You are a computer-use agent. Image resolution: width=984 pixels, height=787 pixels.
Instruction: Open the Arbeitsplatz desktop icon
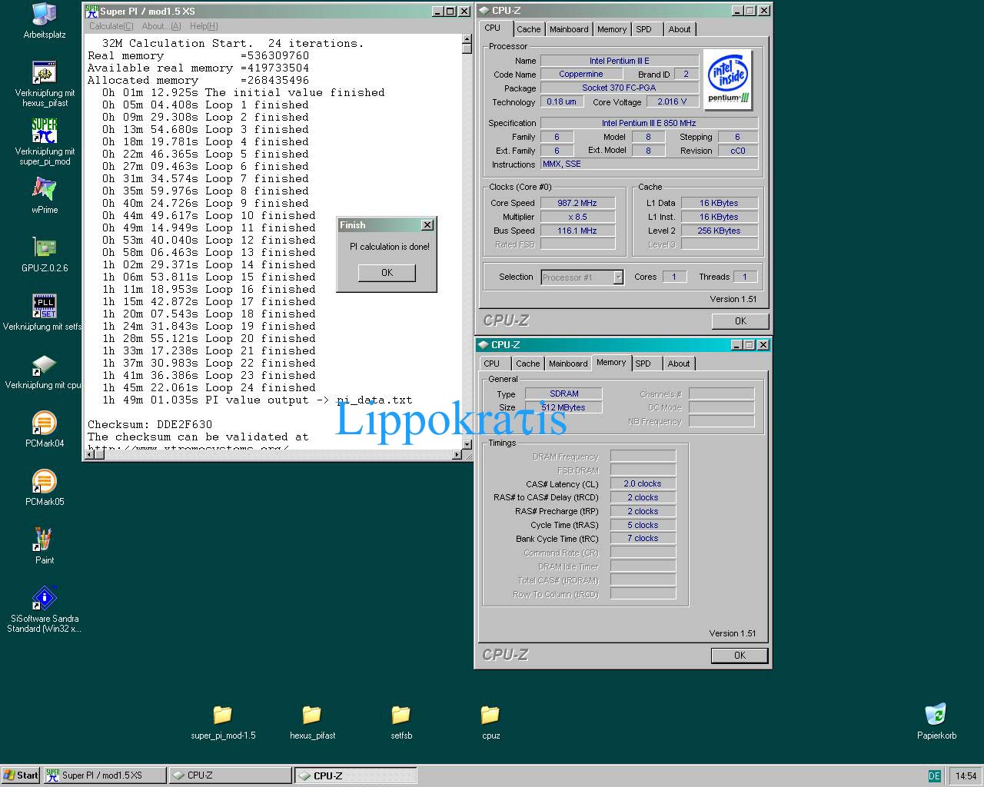[45, 14]
